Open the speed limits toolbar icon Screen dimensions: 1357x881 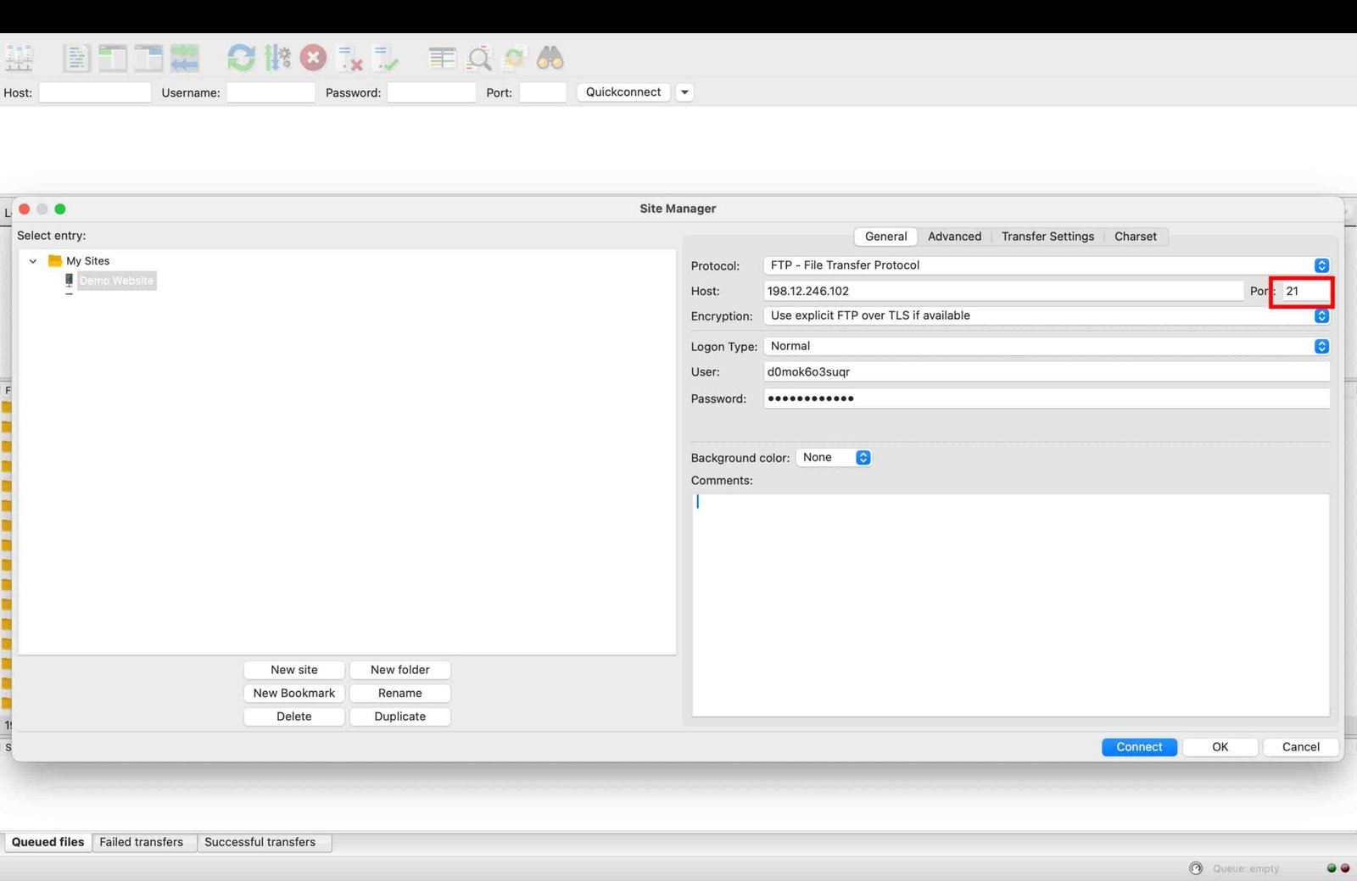click(277, 58)
